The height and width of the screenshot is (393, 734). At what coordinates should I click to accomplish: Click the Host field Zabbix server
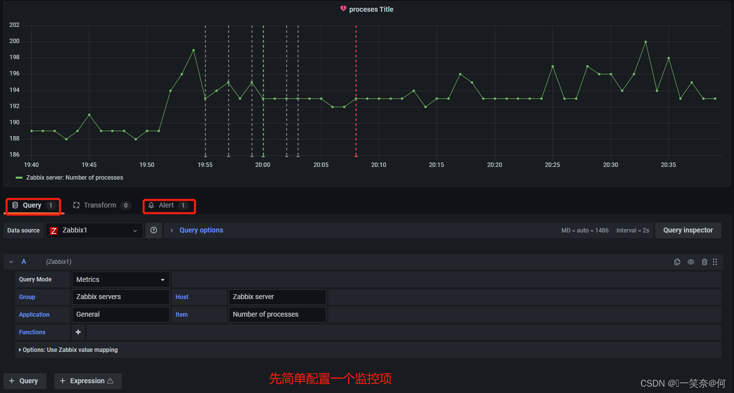coord(277,297)
